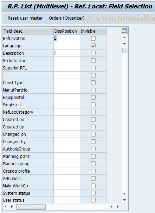Tick Invisible checkbox for Created on

pyautogui.click(x=93, y=120)
